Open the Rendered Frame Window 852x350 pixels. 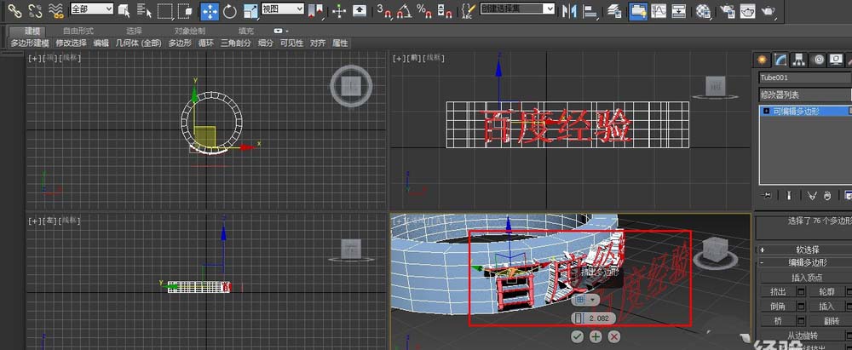(x=748, y=9)
